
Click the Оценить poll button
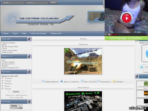(16, 92)
